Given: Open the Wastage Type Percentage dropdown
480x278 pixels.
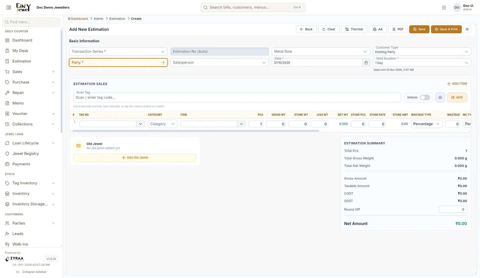Looking at the screenshot, I should click(x=427, y=124).
